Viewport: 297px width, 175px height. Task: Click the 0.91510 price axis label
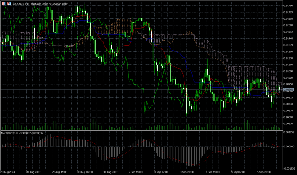(x=288, y=32)
